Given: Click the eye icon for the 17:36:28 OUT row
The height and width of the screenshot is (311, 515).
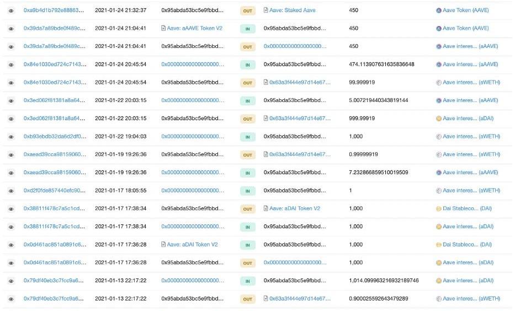Looking at the screenshot, I should 11,263.
